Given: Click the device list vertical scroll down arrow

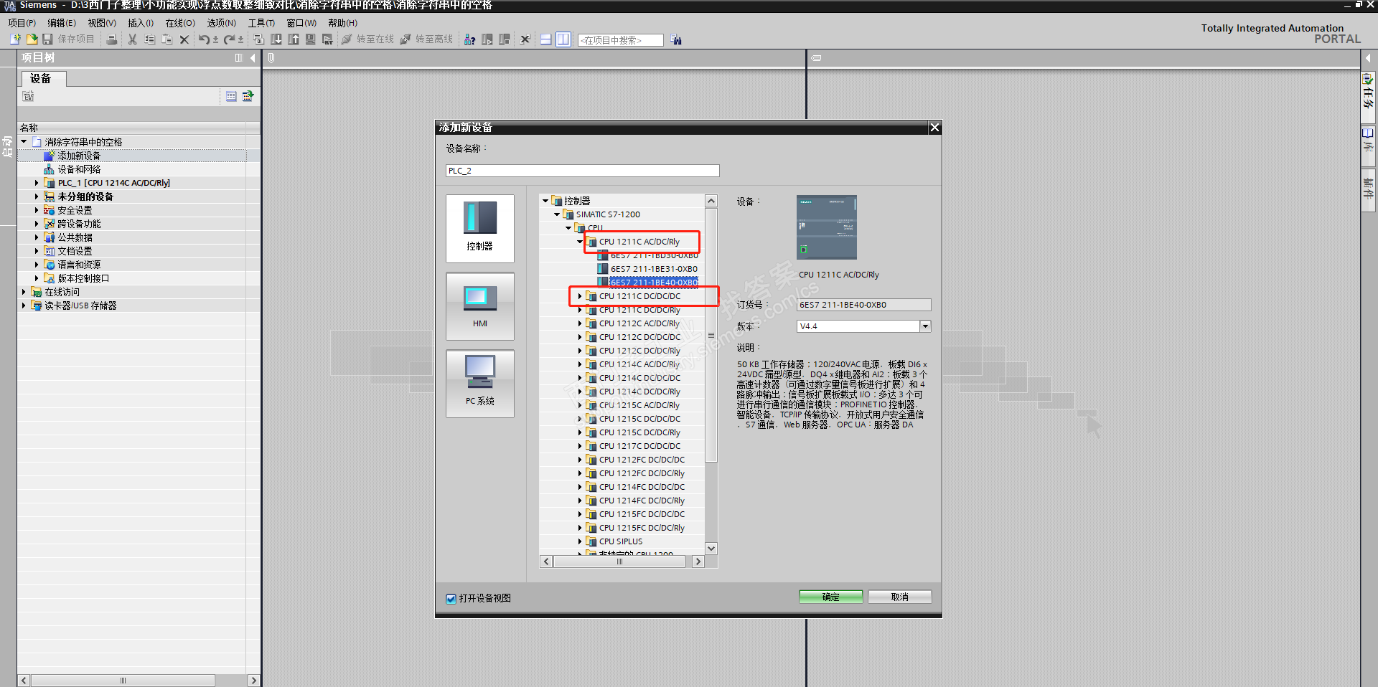Looking at the screenshot, I should (711, 549).
